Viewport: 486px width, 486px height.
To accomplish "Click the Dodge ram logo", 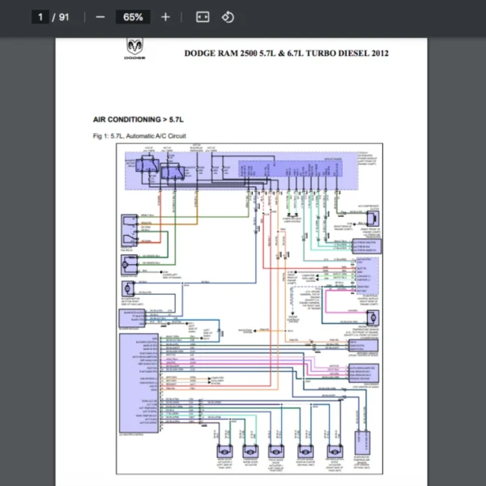I will point(134,50).
